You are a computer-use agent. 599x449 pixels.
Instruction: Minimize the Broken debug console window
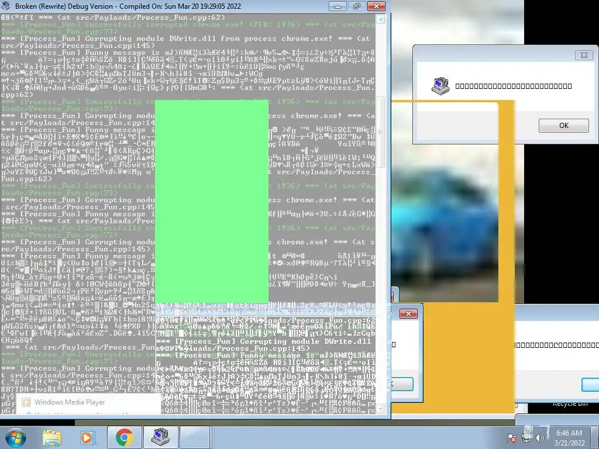[338, 6]
